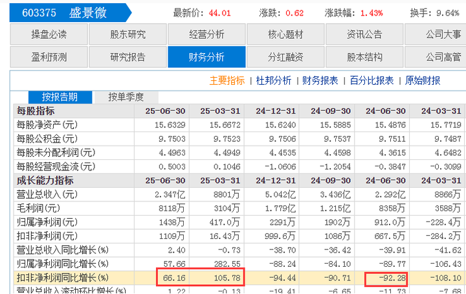Click the value 16.43万

tap(225, 236)
